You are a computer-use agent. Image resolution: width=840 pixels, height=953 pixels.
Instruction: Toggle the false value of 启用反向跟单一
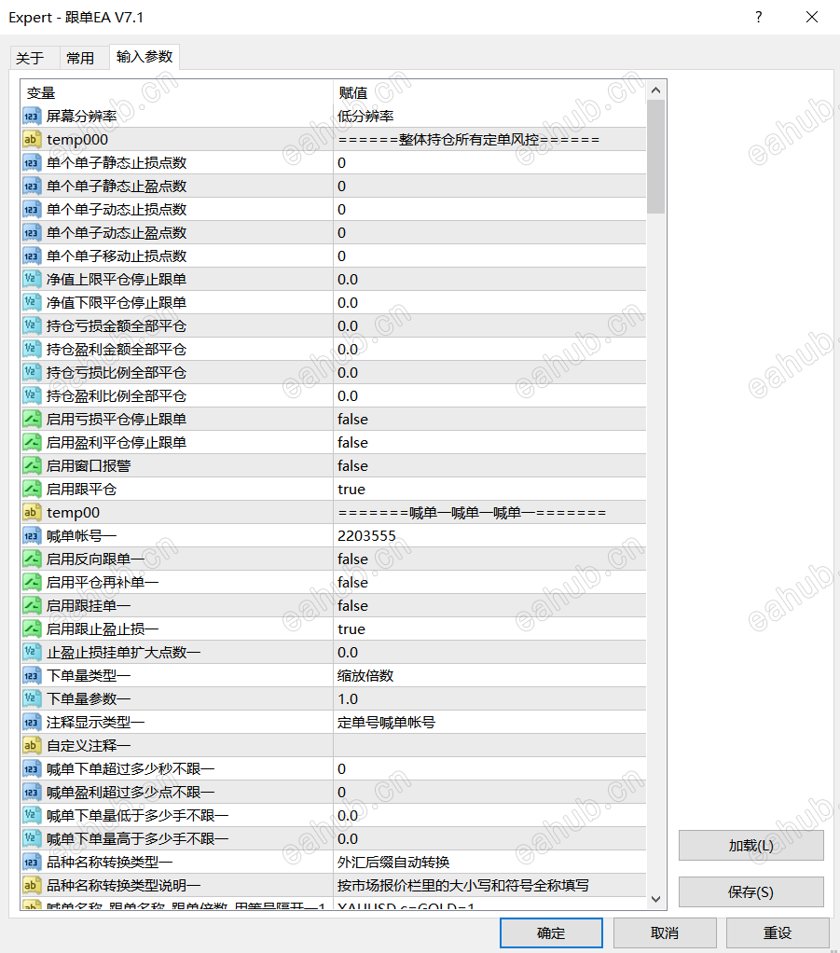(x=489, y=559)
